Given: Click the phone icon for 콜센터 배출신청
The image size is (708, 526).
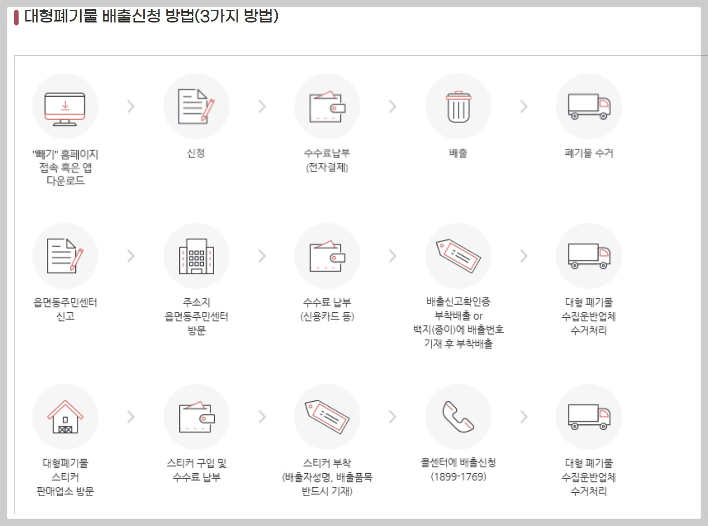Looking at the screenshot, I should pos(458,416).
